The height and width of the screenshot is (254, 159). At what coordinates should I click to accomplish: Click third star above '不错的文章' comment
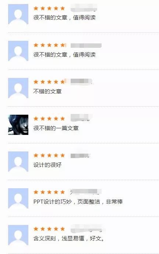click(49, 82)
